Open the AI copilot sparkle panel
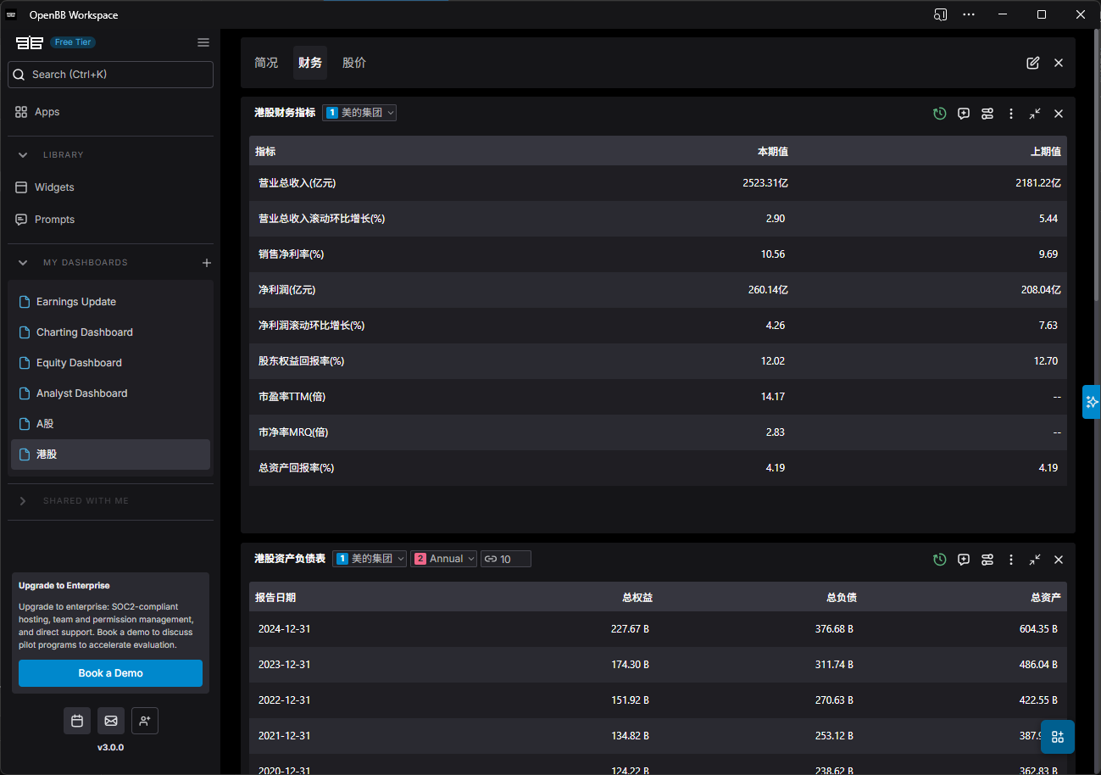This screenshot has height=775, width=1101. click(1092, 402)
